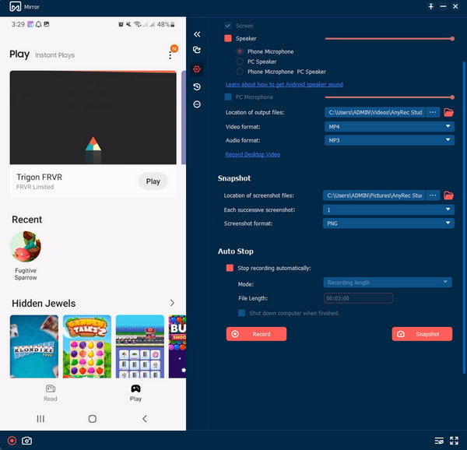Expand the Audio format MP3 dropdown
467x450 pixels.
389,140
